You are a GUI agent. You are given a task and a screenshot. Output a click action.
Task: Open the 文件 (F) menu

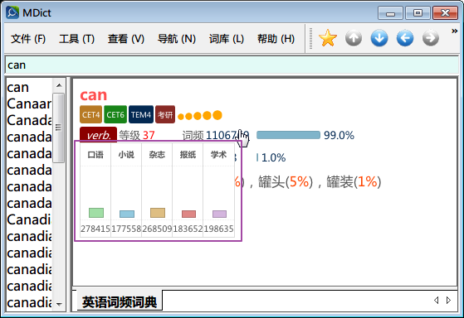[28, 39]
